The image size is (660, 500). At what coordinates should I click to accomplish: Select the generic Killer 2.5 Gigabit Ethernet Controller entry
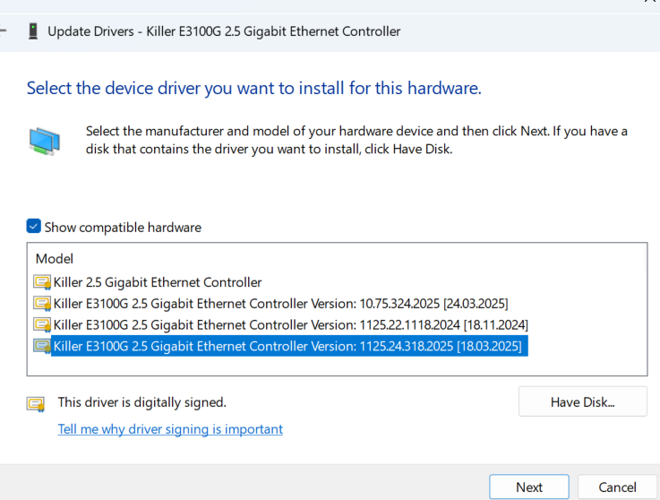tap(158, 282)
